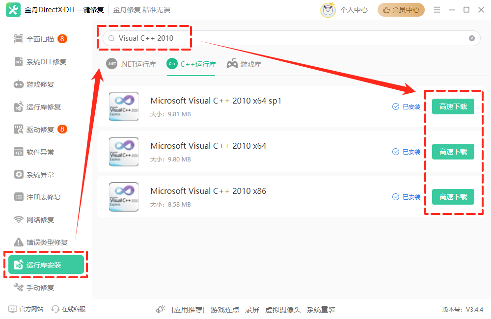Open the 会员中心 membership center
The width and height of the screenshot is (491, 319).
click(401, 10)
